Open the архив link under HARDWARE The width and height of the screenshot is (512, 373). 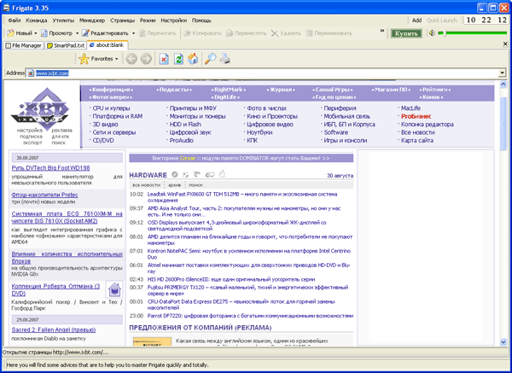[174, 185]
